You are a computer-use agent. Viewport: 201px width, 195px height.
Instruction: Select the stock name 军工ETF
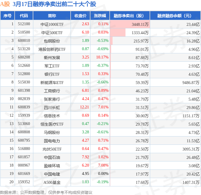pos(52,66)
